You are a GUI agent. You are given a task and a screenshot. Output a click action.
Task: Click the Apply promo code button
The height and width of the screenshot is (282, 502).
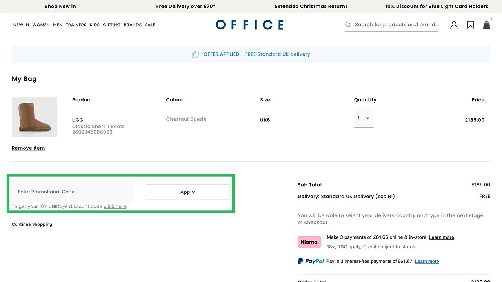pos(187,192)
